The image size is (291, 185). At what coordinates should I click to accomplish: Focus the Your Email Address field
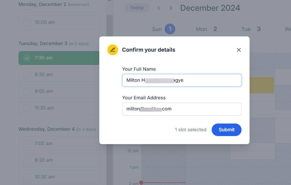[182, 109]
